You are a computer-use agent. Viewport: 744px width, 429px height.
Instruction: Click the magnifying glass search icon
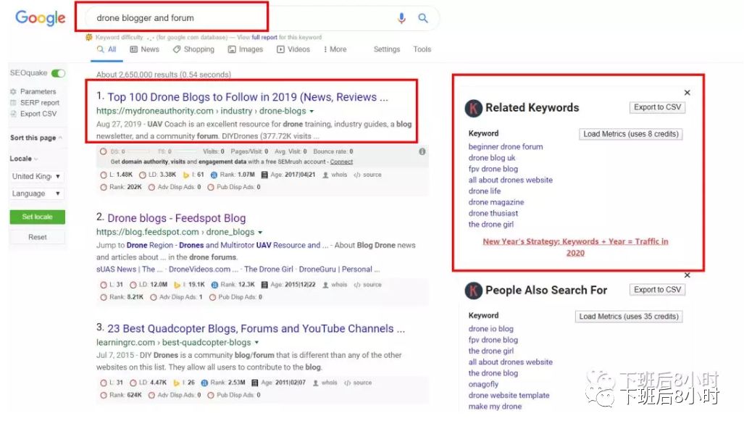pyautogui.click(x=423, y=18)
